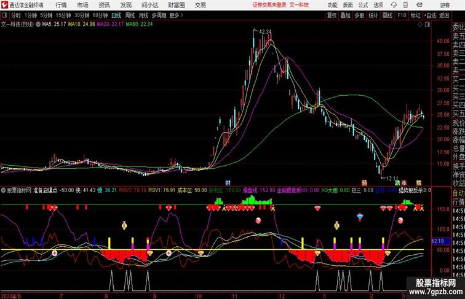
Task: Click the MA20: 22.17 label
Action: point(110,25)
